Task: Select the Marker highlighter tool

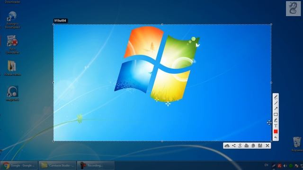Action: point(276,120)
